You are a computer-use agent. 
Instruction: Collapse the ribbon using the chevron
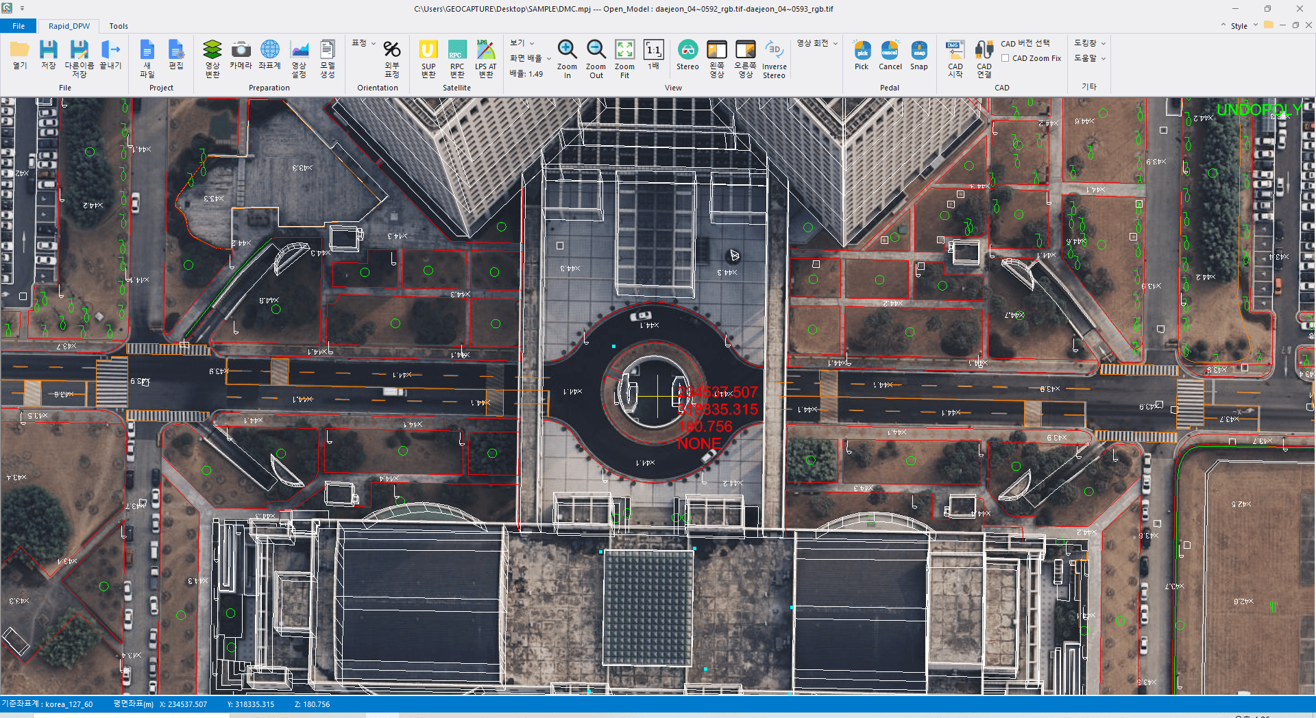point(1223,25)
